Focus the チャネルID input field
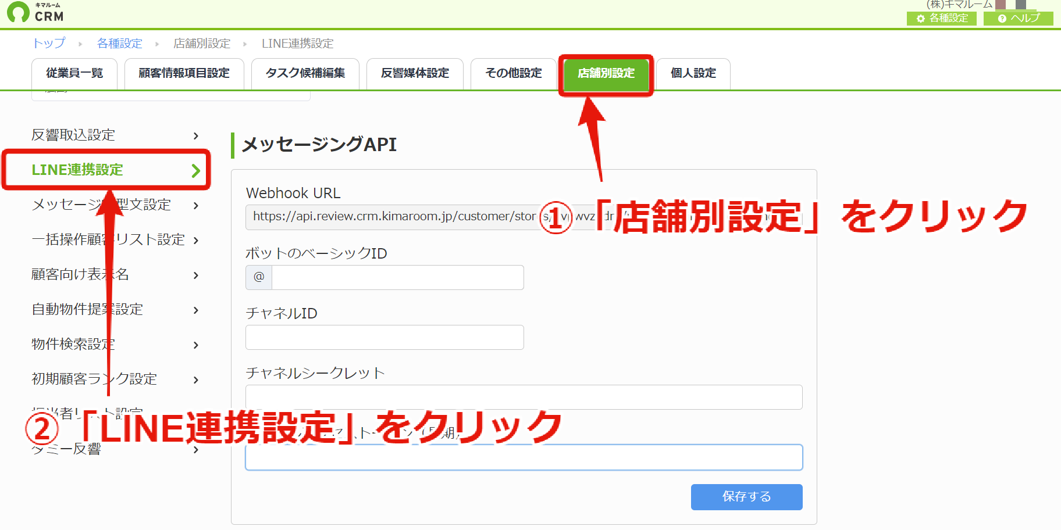This screenshot has height=530, width=1061. click(384, 337)
